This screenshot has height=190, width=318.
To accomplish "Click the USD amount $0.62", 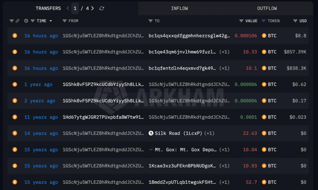I will tap(299, 84).
